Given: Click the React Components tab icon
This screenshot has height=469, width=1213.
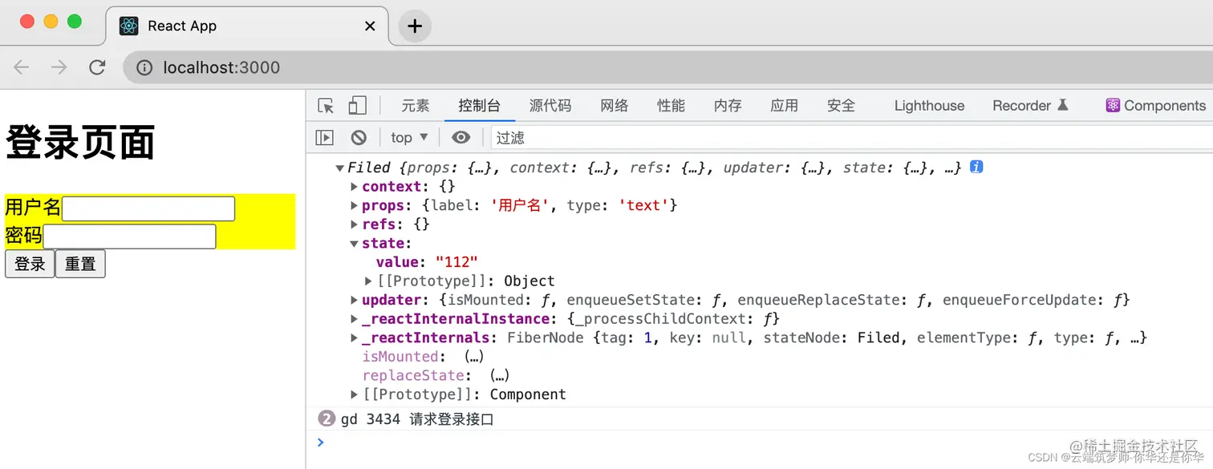Looking at the screenshot, I should point(1113,105).
